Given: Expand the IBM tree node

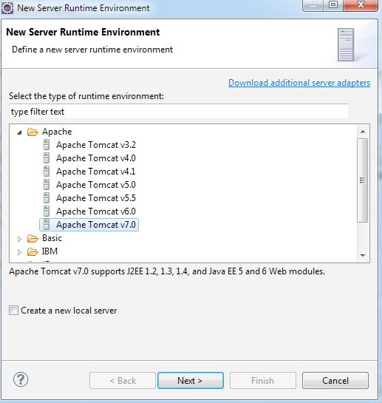Looking at the screenshot, I should [x=19, y=252].
